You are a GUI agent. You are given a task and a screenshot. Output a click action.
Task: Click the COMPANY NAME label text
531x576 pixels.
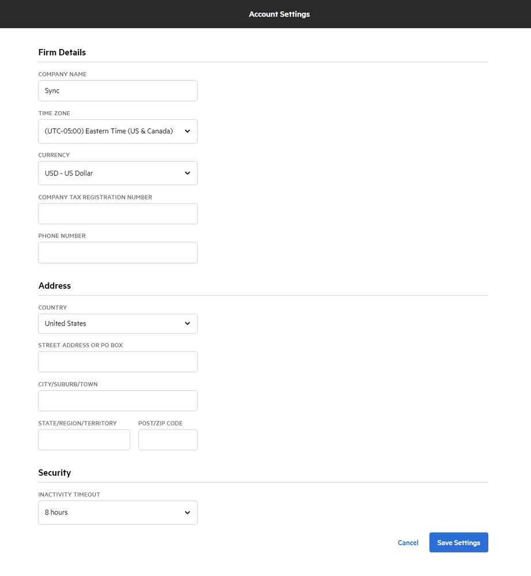click(62, 74)
